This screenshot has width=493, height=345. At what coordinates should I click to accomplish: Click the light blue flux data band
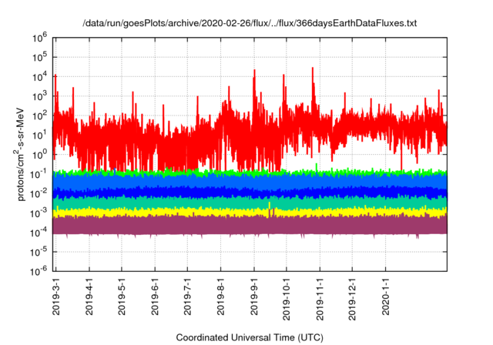click(250, 181)
